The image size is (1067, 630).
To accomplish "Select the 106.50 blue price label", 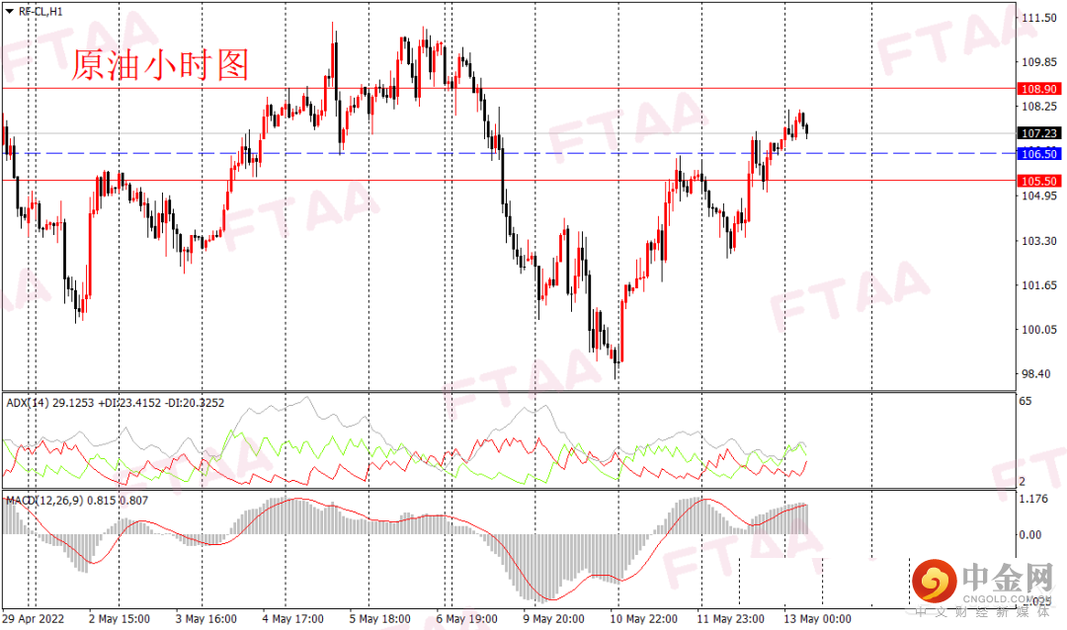I will click(x=1039, y=154).
